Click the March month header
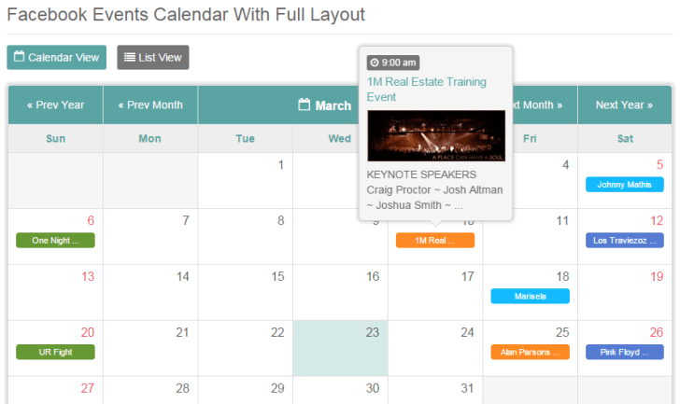Viewport: 680px width, 404px height. (333, 105)
